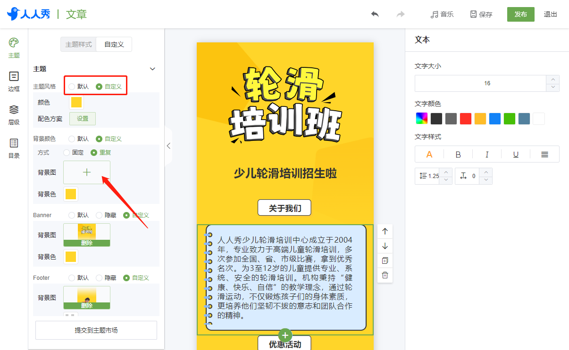This screenshot has height=350, width=569.
Task: Select 自定义 for Footer
Action: coord(136,278)
